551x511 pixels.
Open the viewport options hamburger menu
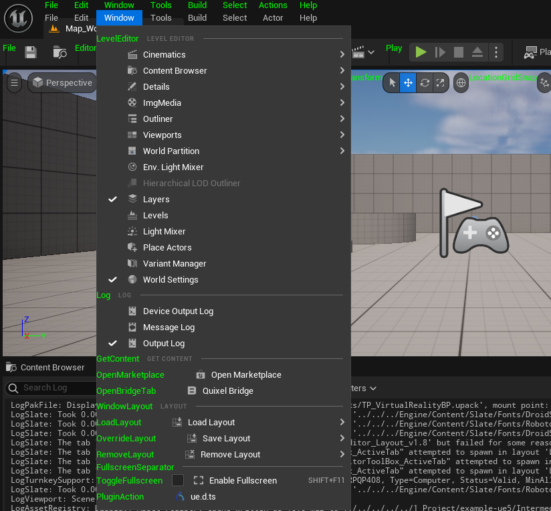tap(14, 83)
